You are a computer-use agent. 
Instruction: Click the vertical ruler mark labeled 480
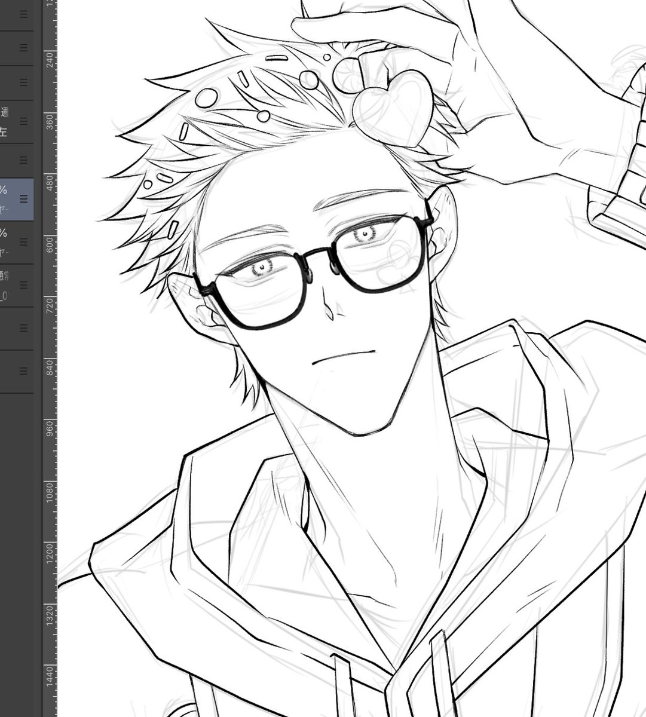(x=50, y=182)
